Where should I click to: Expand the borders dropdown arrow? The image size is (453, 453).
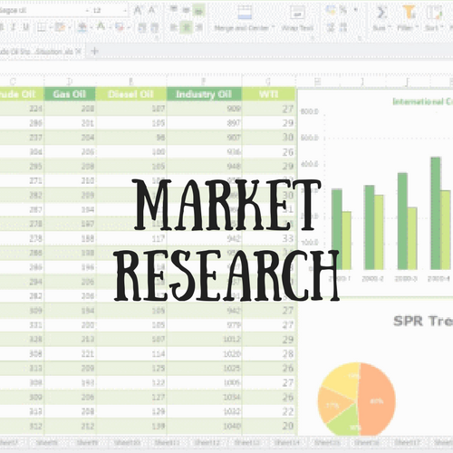coord(50,28)
